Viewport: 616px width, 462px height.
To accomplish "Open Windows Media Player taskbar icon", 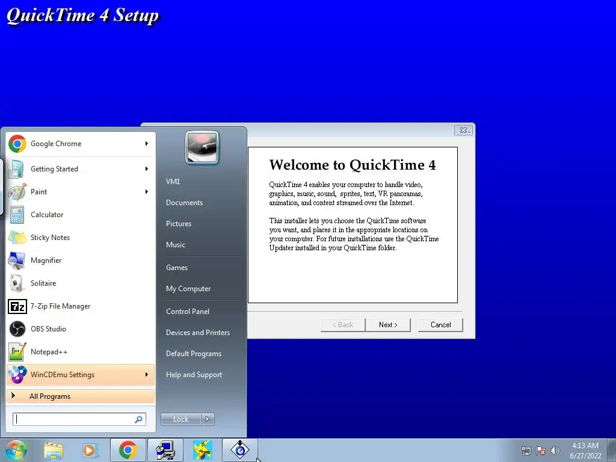I will [90, 450].
